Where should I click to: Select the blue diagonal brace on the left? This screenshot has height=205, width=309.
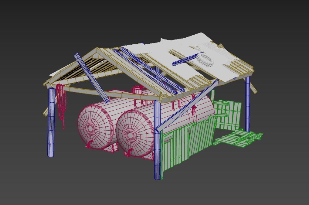(x=91, y=78)
